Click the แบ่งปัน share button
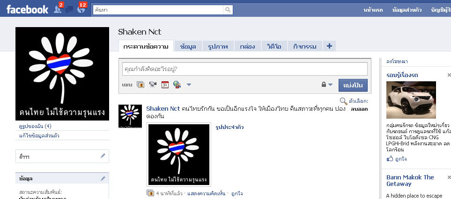 353,85
